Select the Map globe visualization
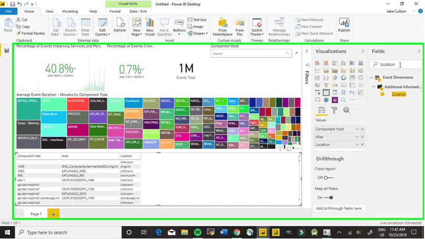 361,78
